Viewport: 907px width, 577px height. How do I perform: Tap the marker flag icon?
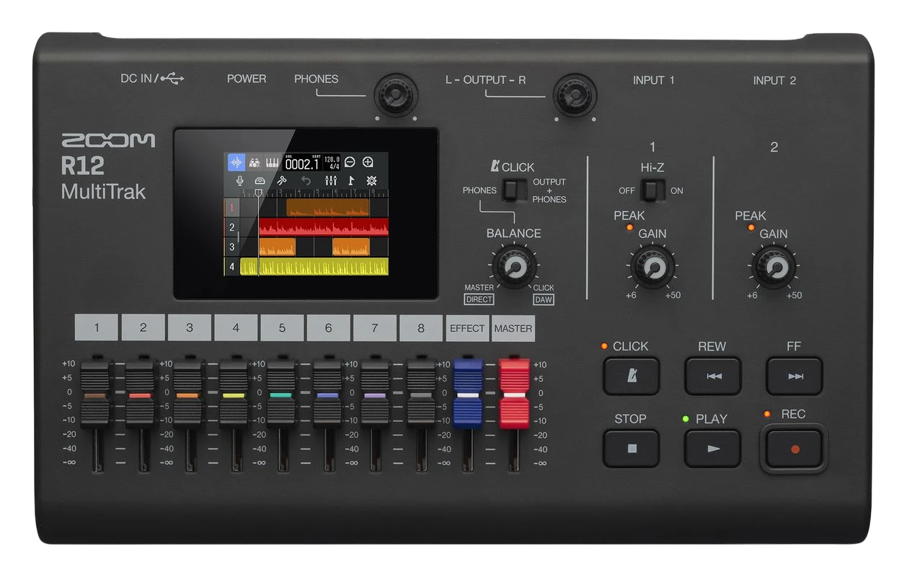coord(352,180)
